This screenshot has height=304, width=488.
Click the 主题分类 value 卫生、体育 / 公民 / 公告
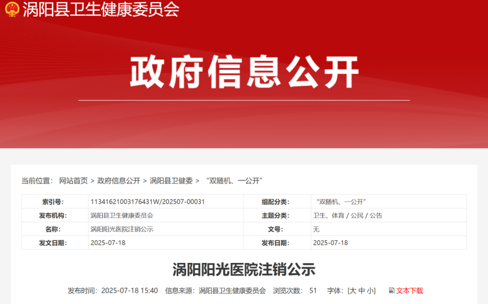(x=347, y=215)
